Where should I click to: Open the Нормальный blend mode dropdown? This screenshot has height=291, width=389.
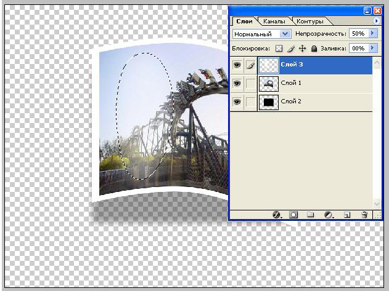(x=285, y=34)
